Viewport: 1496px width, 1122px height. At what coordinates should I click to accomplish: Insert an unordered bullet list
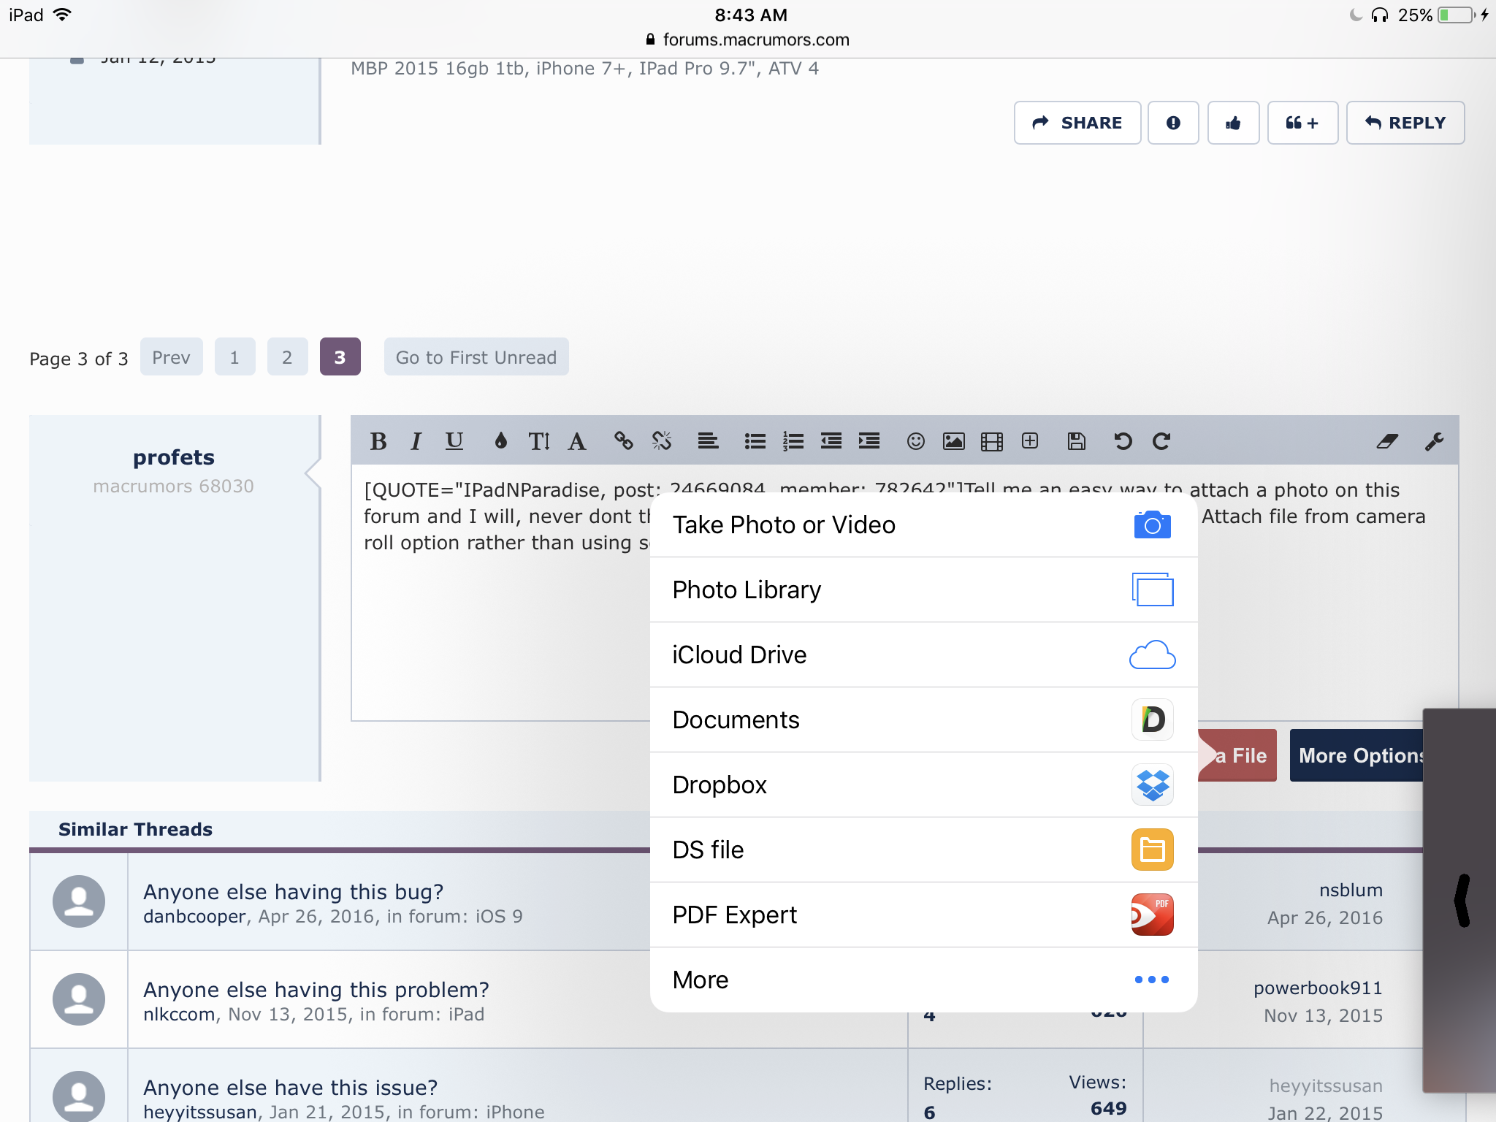[x=755, y=441]
